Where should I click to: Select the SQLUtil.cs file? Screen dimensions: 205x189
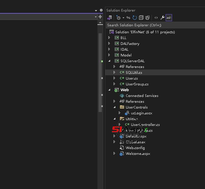(134, 72)
